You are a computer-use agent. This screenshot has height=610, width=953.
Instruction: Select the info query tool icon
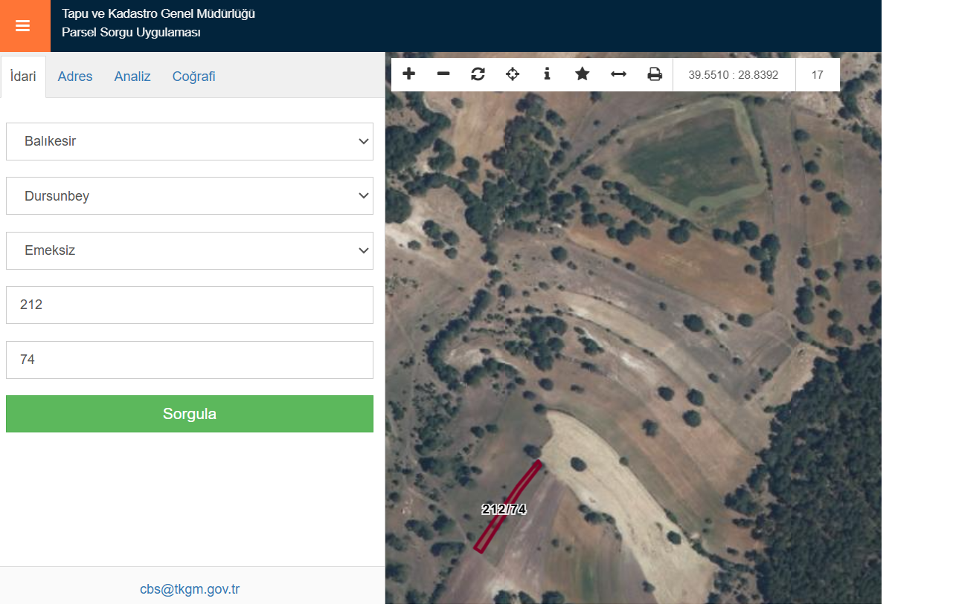point(547,74)
